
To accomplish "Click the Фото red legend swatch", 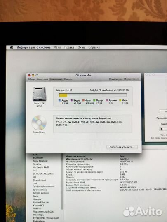I will pos(83,100).
